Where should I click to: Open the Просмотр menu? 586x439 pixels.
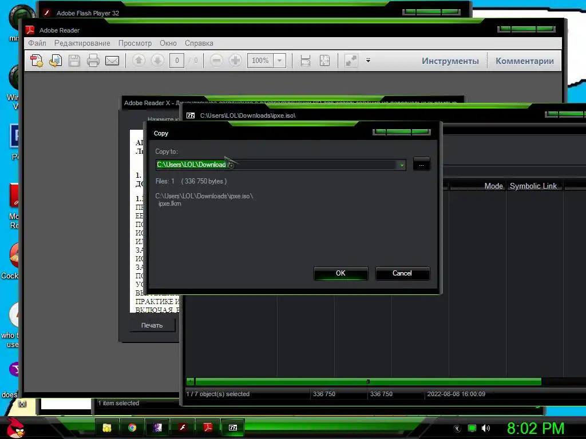pos(135,43)
